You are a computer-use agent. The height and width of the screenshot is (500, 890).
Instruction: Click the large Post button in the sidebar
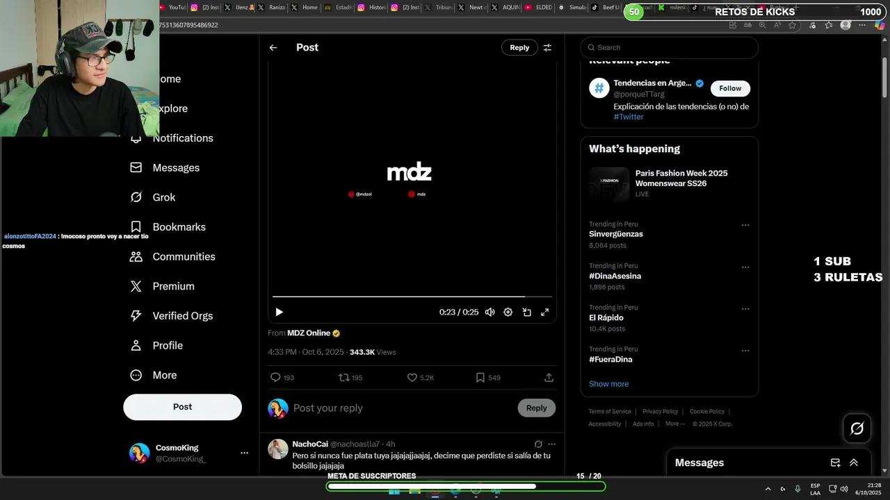(x=183, y=407)
